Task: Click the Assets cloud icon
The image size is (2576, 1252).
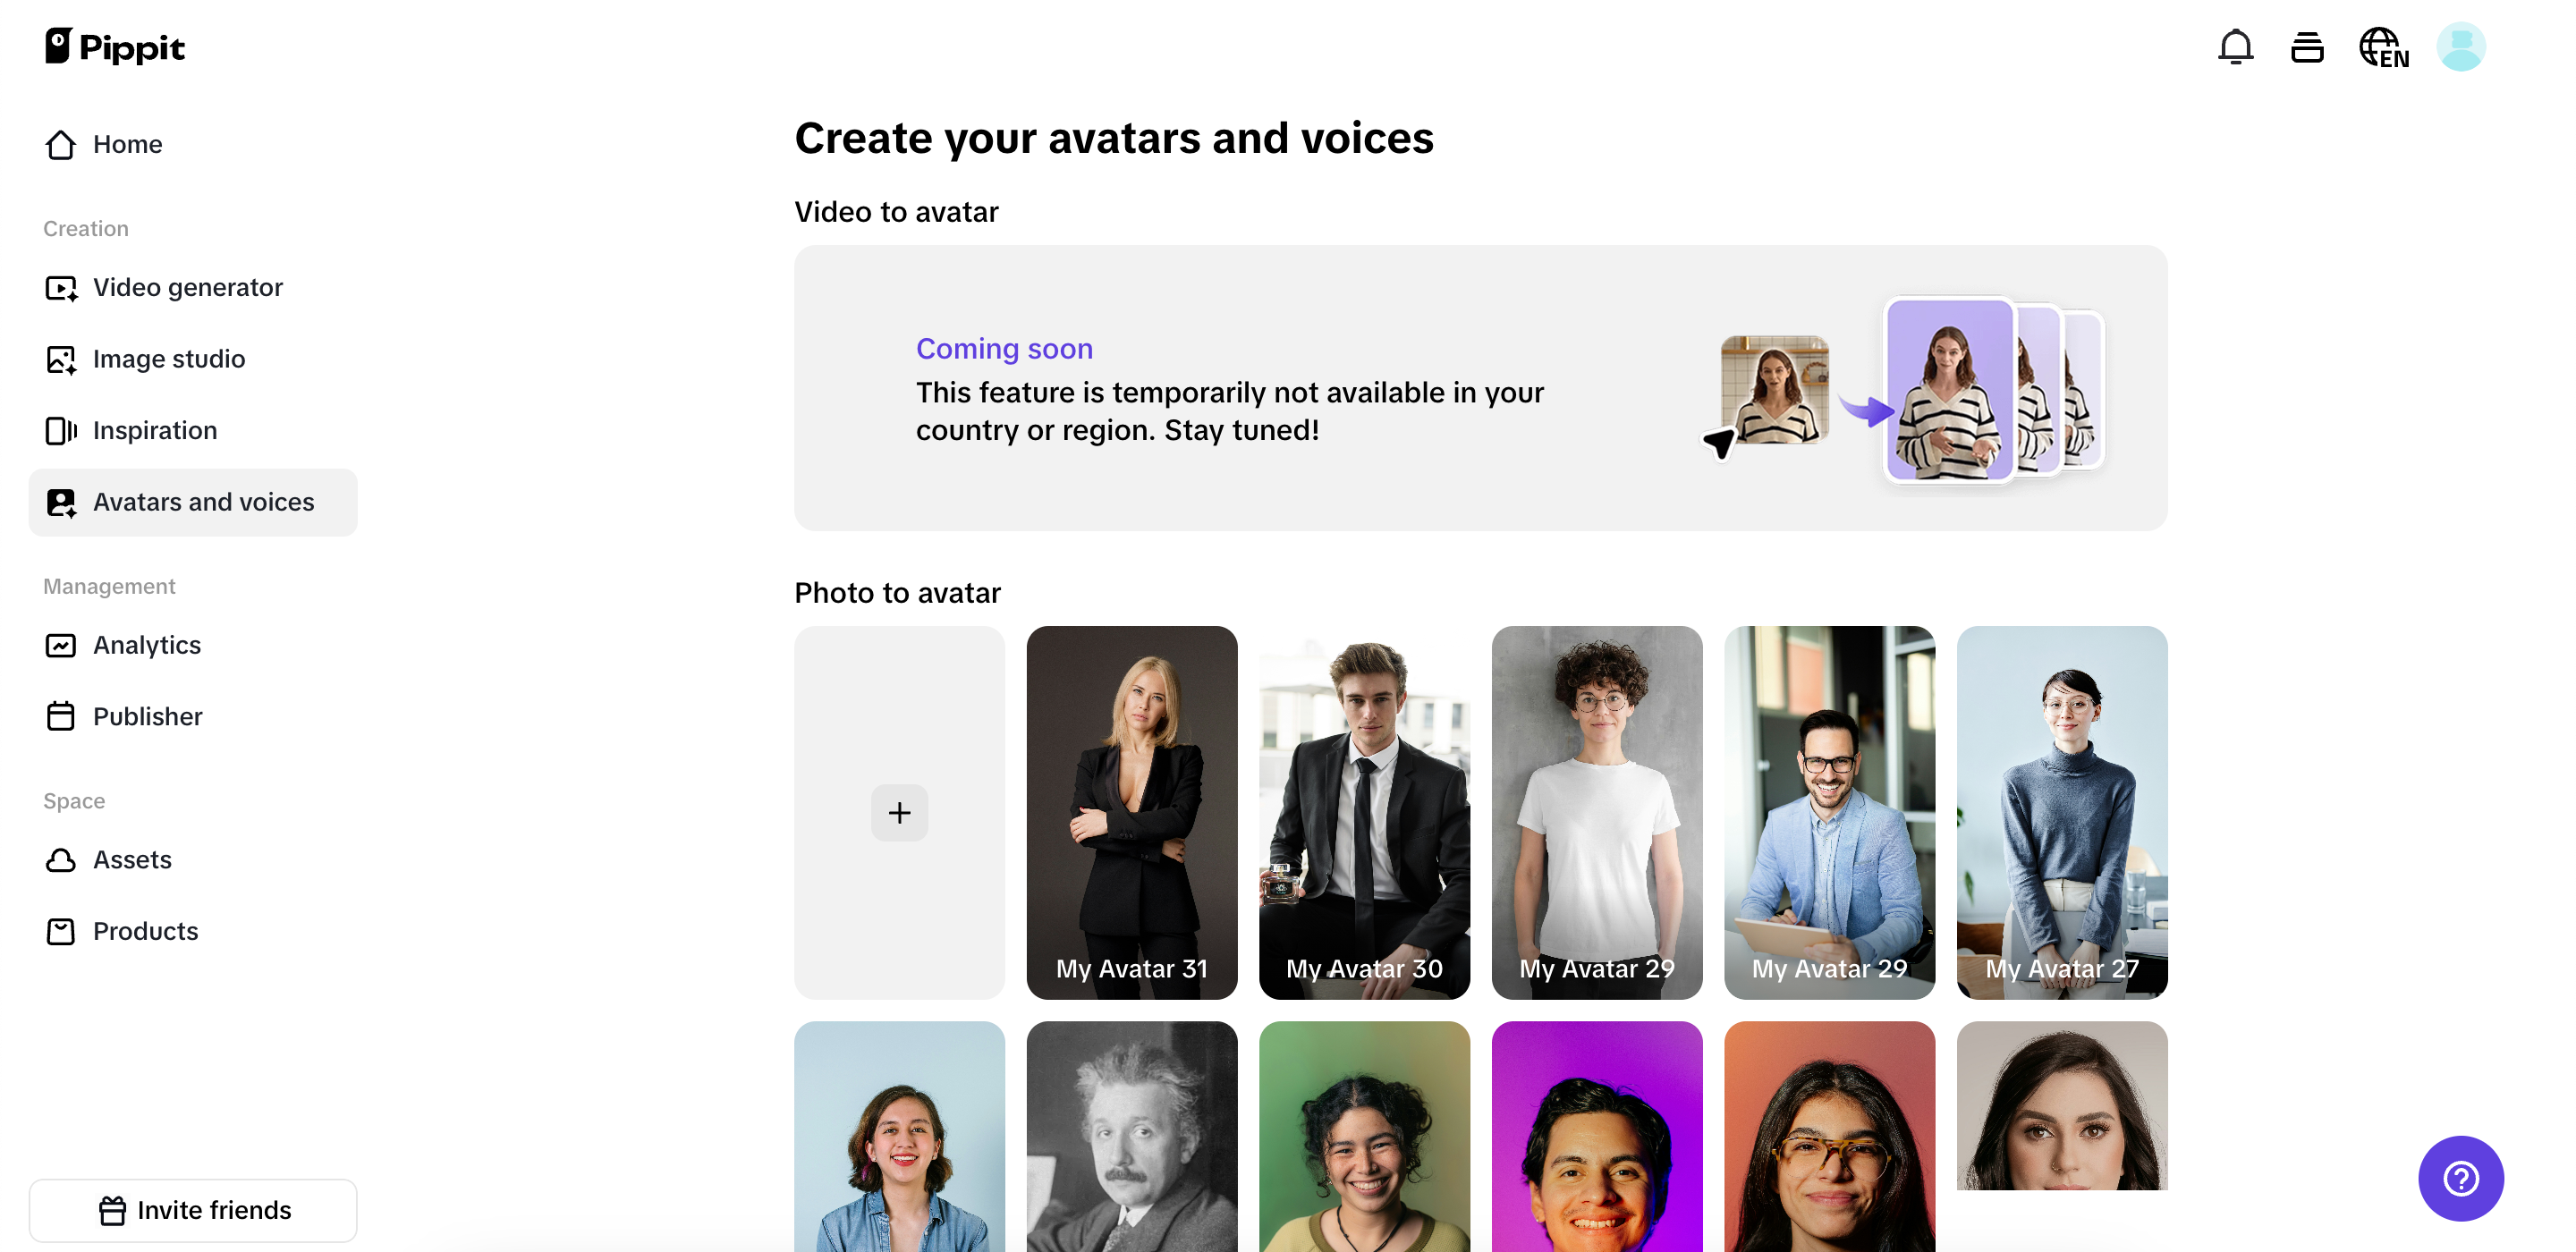Action: tap(61, 860)
